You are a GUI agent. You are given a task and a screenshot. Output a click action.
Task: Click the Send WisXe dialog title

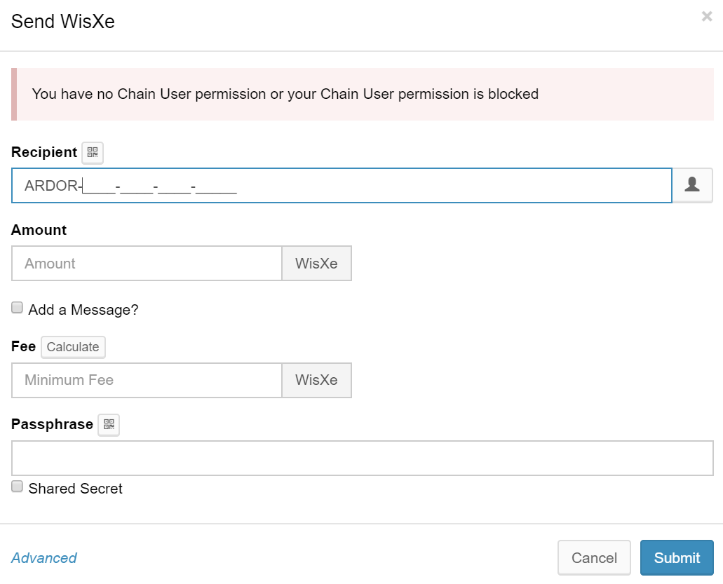pyautogui.click(x=63, y=22)
